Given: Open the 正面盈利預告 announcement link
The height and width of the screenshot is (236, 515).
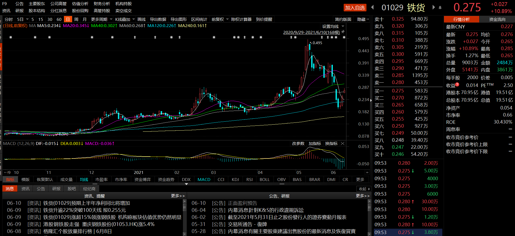Looking at the screenshot, I should 242,203.
